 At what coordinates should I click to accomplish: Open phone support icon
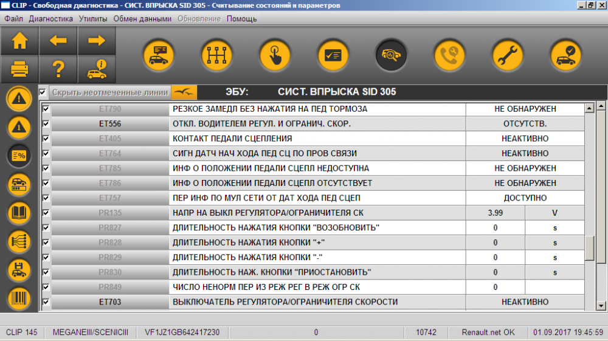(449, 55)
